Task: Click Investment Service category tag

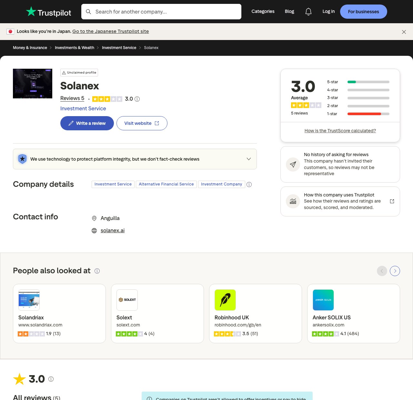Action: point(113,184)
